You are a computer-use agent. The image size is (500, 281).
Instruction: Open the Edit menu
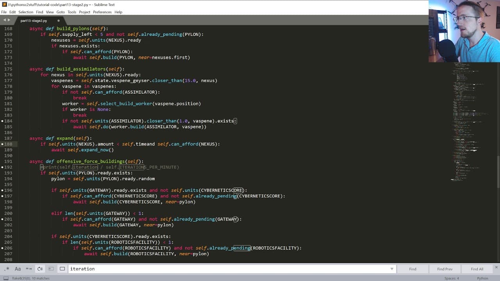pos(12,12)
